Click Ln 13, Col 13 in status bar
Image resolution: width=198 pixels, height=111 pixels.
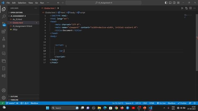tap(118, 103)
